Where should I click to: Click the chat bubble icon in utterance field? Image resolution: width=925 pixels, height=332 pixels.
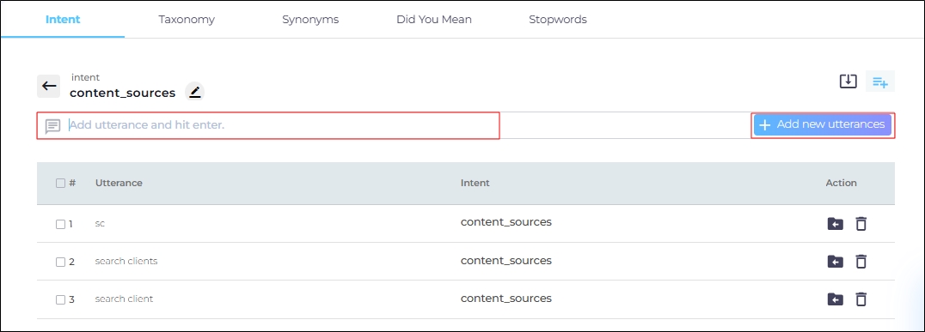53,126
